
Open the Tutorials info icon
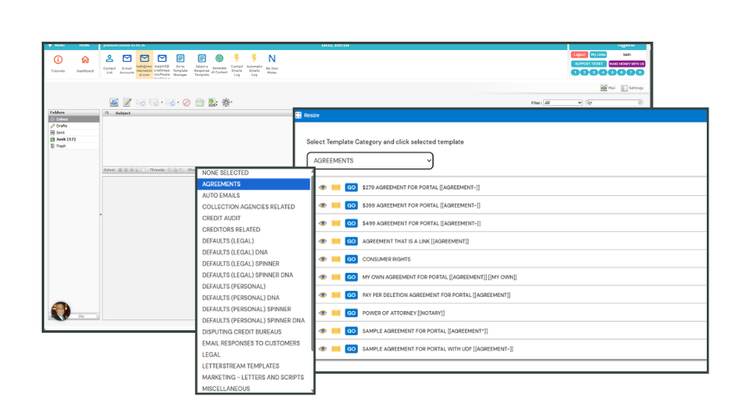click(x=58, y=60)
